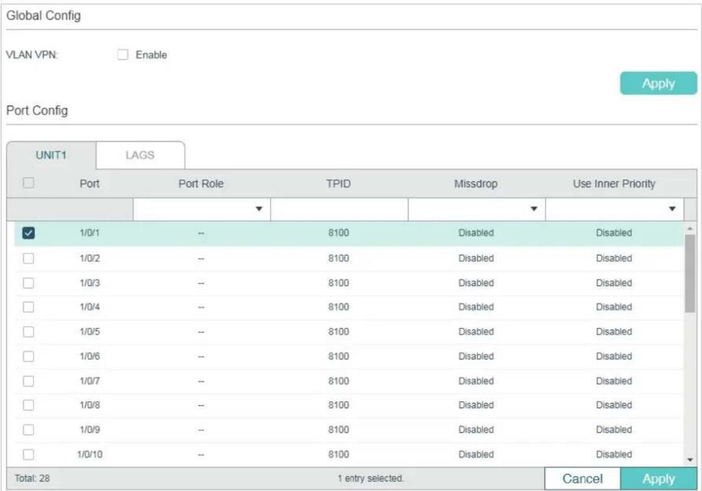Select port 1/0/5 checkbox
Image resolution: width=702 pixels, height=491 pixels.
[x=28, y=332]
